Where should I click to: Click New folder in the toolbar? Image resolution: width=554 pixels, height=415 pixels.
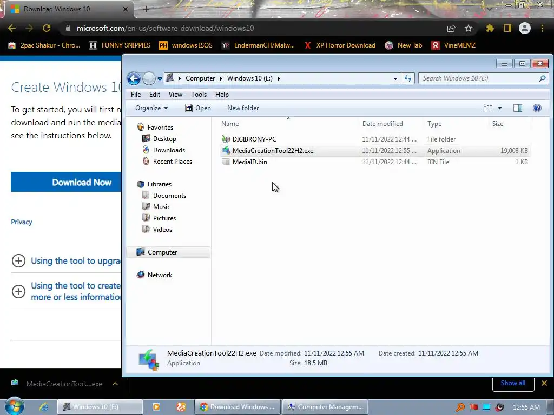click(x=243, y=108)
